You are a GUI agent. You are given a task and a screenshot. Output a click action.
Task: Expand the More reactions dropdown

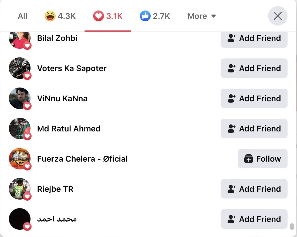click(202, 16)
